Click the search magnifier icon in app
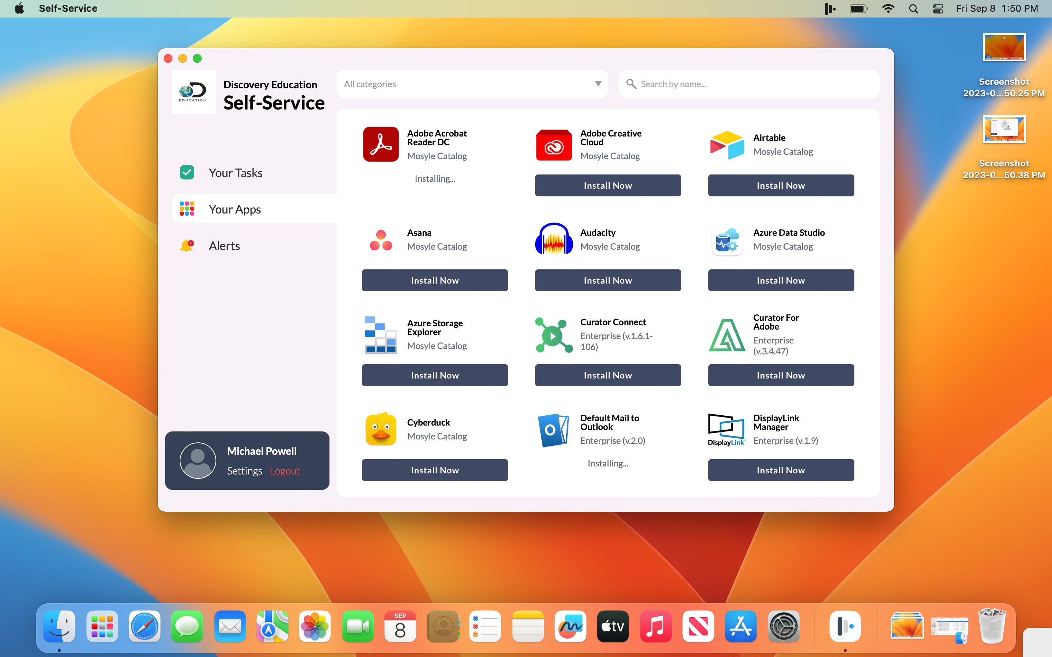This screenshot has width=1052, height=657. tap(631, 84)
